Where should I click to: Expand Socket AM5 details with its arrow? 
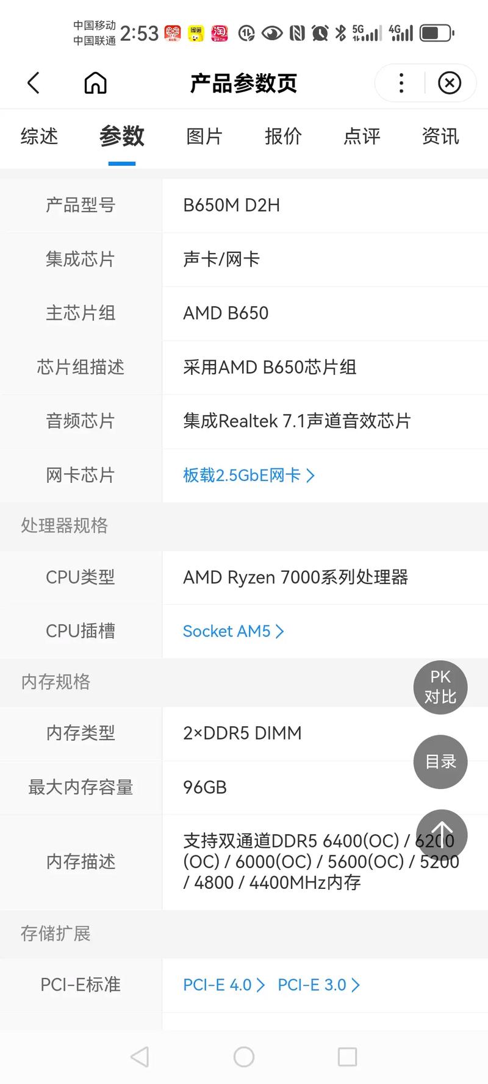[x=281, y=632]
